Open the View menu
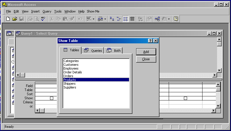The image size is (231, 131). tap(25, 11)
